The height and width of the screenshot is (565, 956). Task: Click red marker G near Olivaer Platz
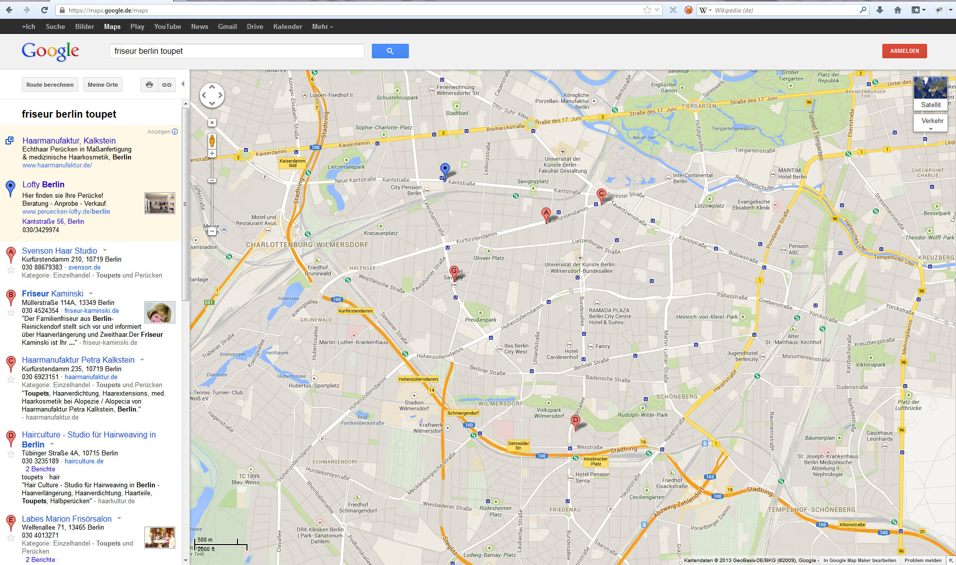click(x=454, y=273)
